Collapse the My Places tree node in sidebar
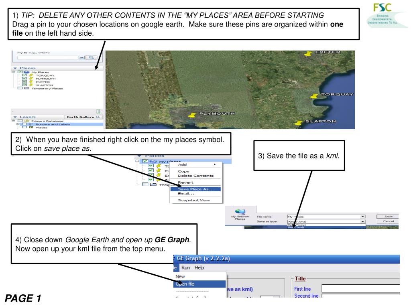 pyautogui.click(x=13, y=72)
